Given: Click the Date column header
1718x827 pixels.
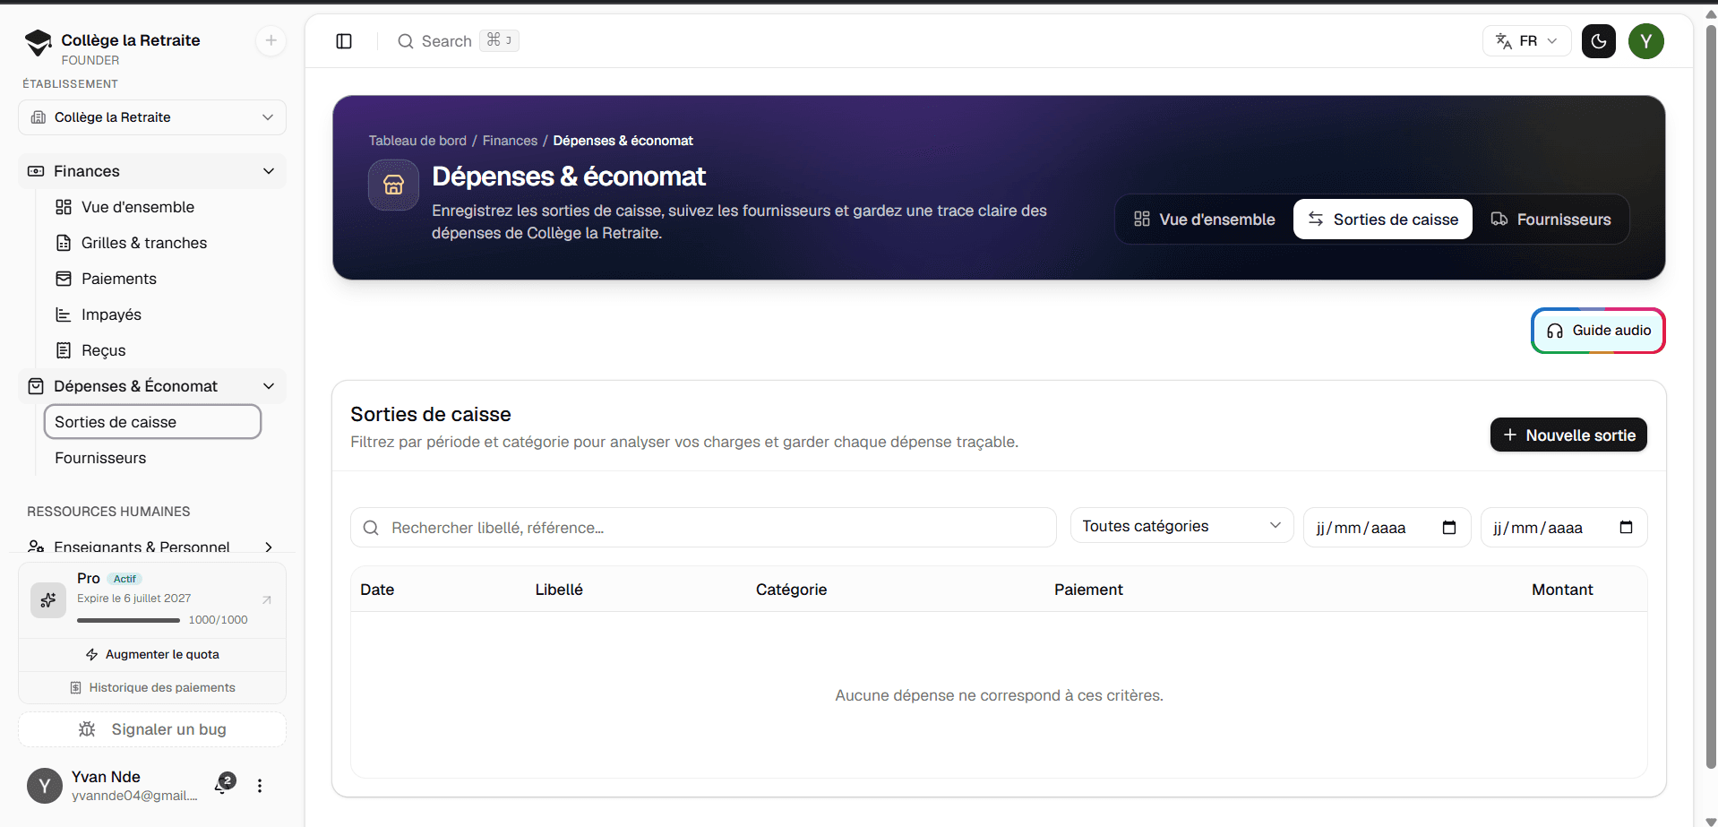Looking at the screenshot, I should point(377,590).
